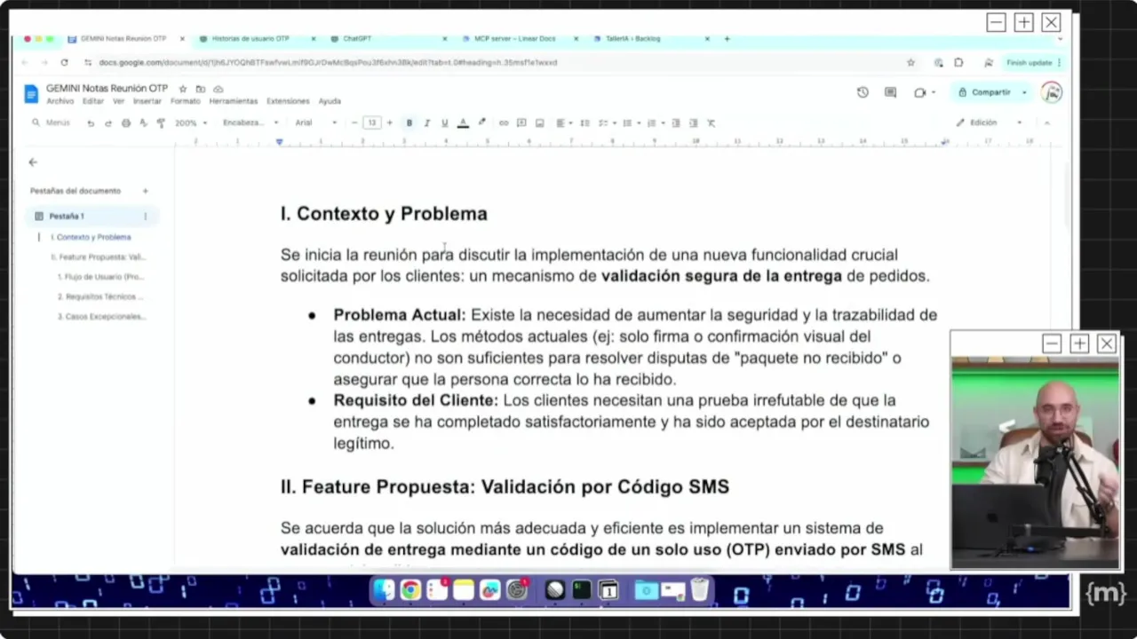Close the document outline with back arrow
The image size is (1137, 639).
pos(33,162)
